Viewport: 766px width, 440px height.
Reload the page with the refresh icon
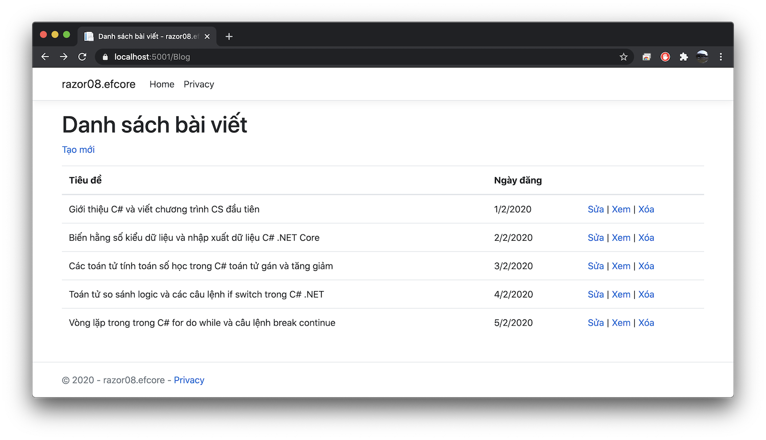[x=82, y=57]
